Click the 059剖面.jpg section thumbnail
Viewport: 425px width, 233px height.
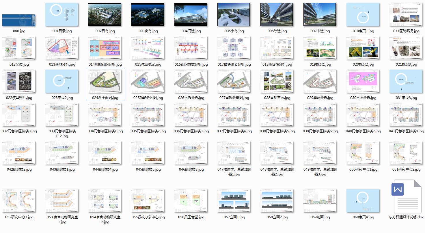[x=320, y=201]
